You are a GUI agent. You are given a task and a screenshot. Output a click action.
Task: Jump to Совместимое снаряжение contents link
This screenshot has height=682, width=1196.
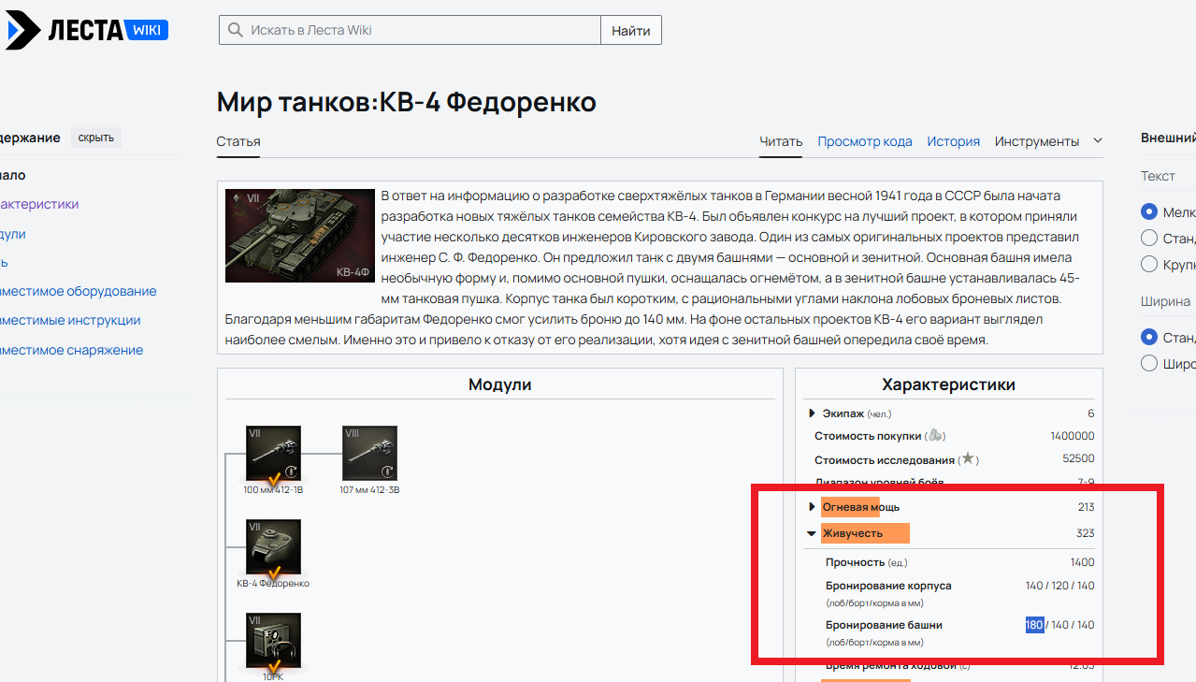(72, 350)
